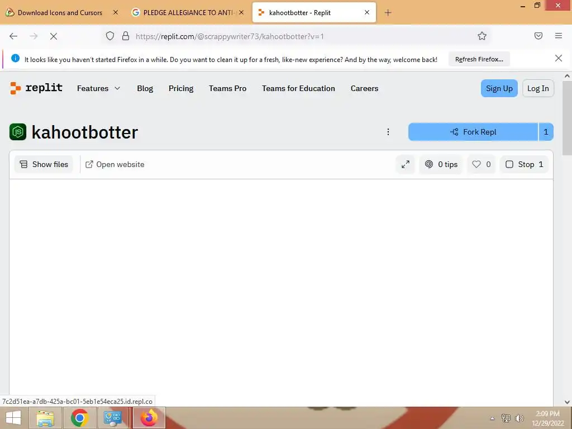Close the PLEDGE ALLEGIANCE tab
572x429 pixels.
click(x=241, y=12)
